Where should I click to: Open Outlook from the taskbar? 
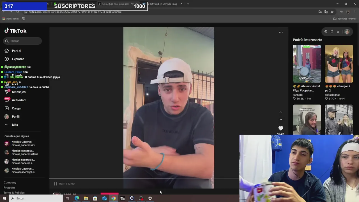(104, 198)
